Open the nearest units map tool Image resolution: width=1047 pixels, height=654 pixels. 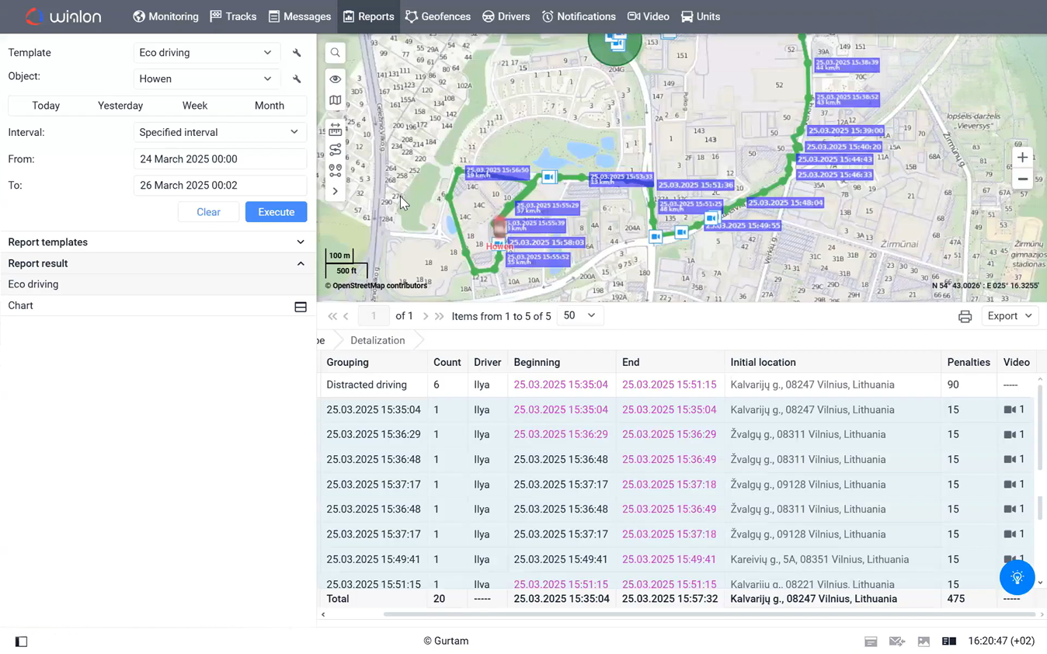pyautogui.click(x=335, y=170)
